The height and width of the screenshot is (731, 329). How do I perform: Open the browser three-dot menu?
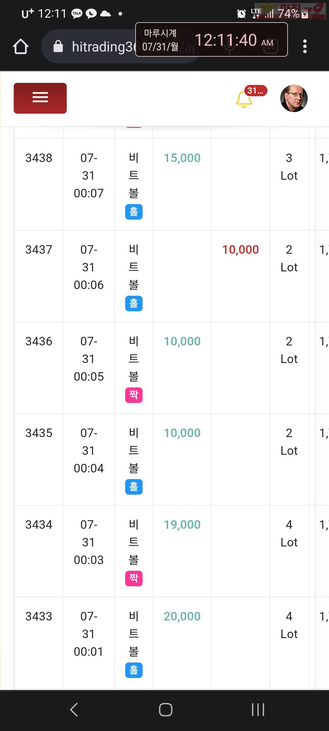tap(305, 46)
